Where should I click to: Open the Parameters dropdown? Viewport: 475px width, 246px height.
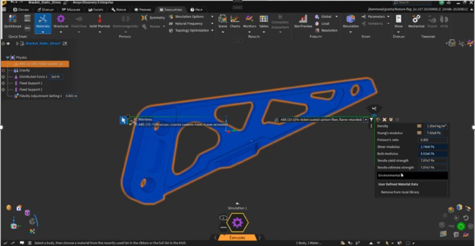389,17
